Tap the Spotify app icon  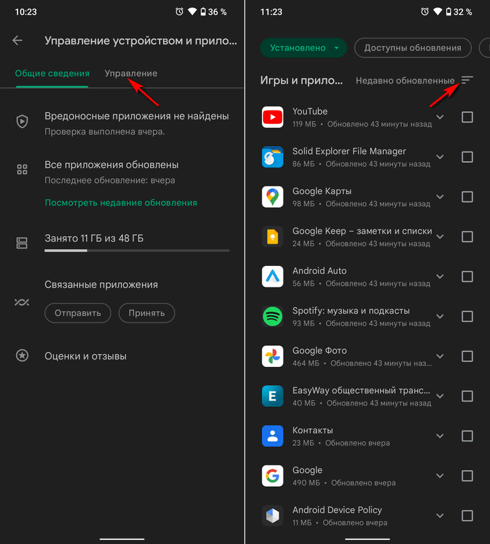[273, 316]
